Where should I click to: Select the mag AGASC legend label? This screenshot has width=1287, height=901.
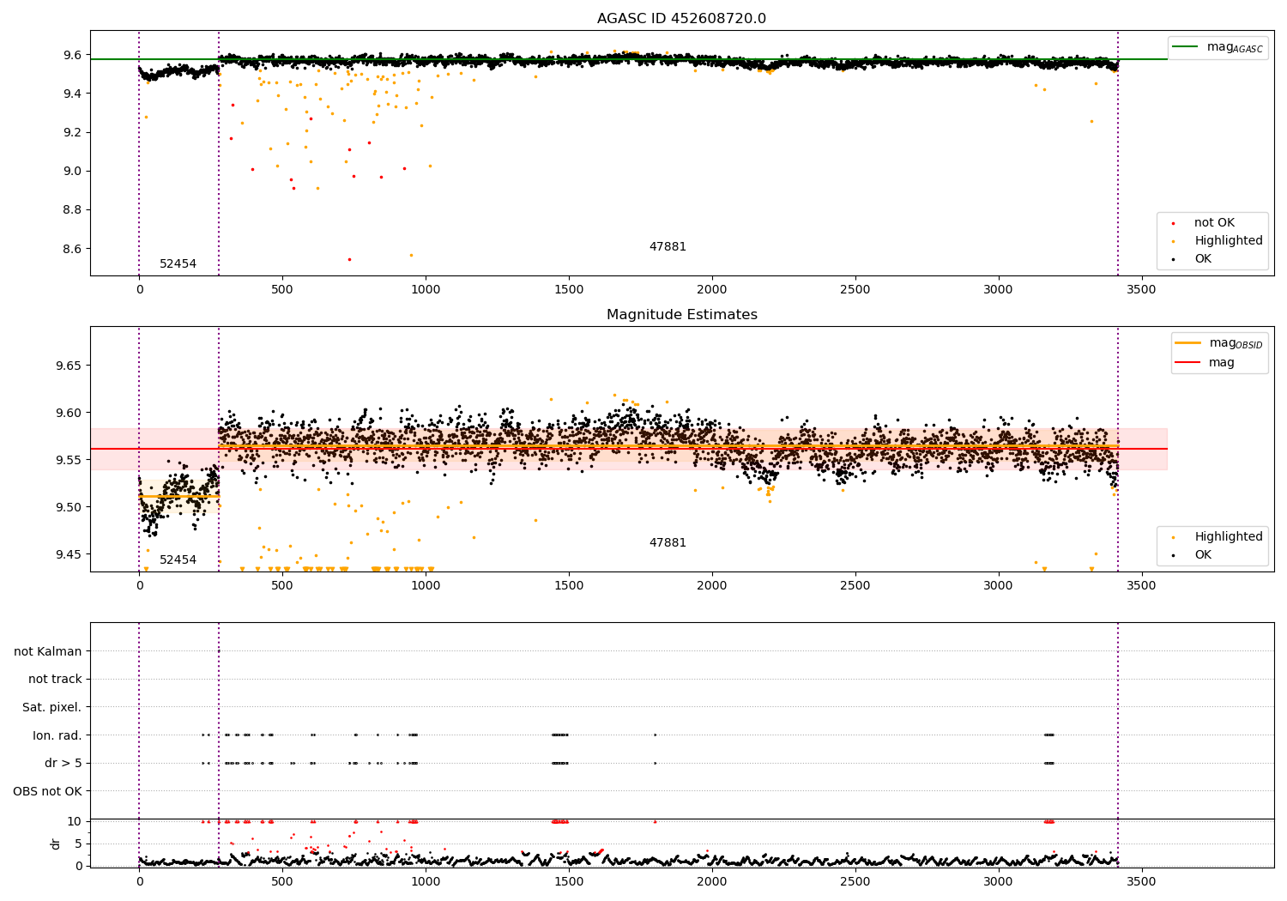[x=1235, y=47]
